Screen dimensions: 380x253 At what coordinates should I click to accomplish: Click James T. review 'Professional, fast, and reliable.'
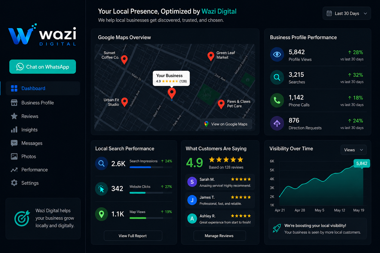point(220,204)
